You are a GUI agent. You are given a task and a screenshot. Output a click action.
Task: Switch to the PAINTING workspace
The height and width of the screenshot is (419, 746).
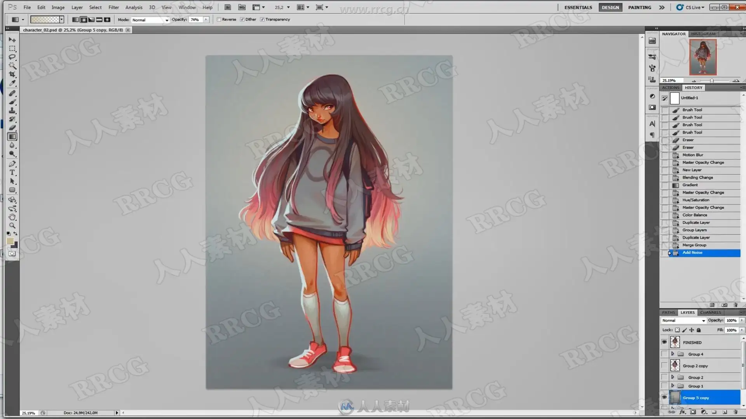click(x=640, y=7)
